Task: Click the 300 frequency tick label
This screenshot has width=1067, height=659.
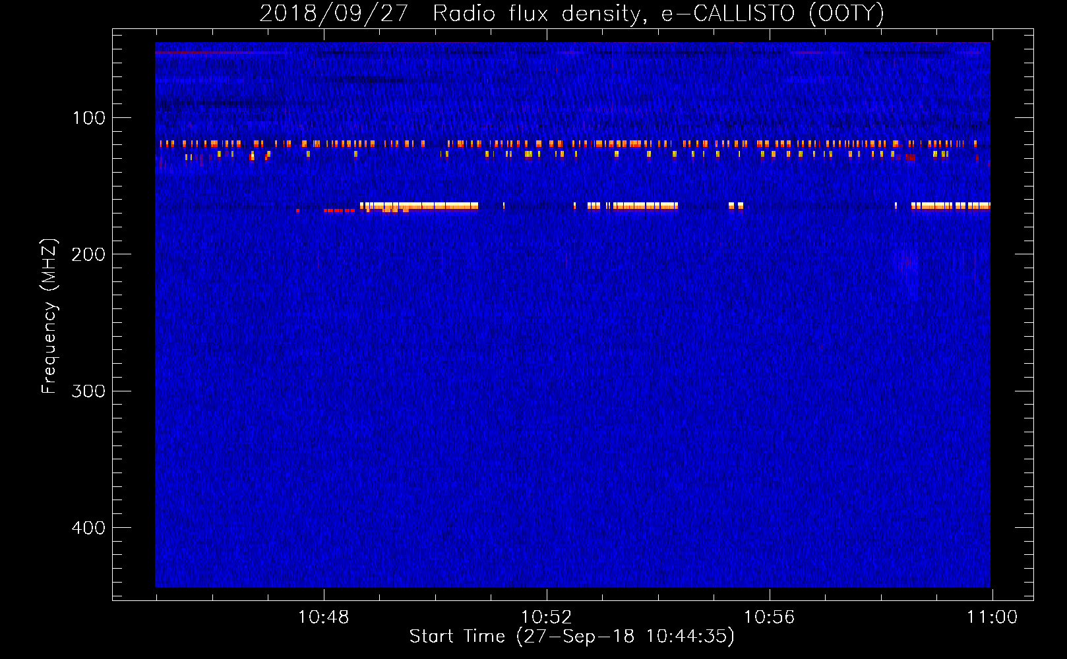Action: 88,391
